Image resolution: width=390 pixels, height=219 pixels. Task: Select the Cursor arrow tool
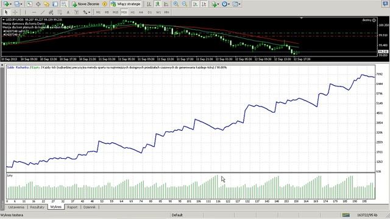coord(7,12)
